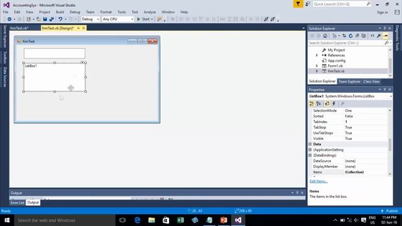Switch to the Error List tab

click(x=17, y=203)
